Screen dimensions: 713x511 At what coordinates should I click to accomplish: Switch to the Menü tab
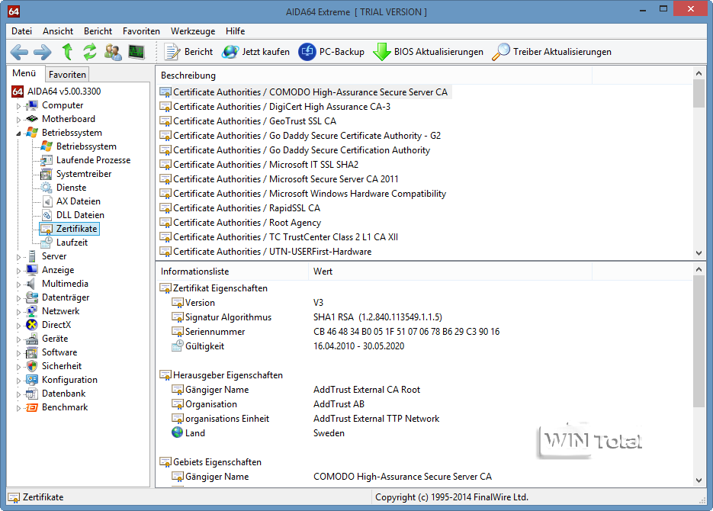point(24,73)
